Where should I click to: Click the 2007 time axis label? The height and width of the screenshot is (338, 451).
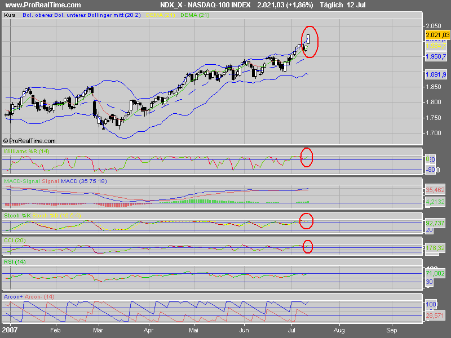click(10, 330)
